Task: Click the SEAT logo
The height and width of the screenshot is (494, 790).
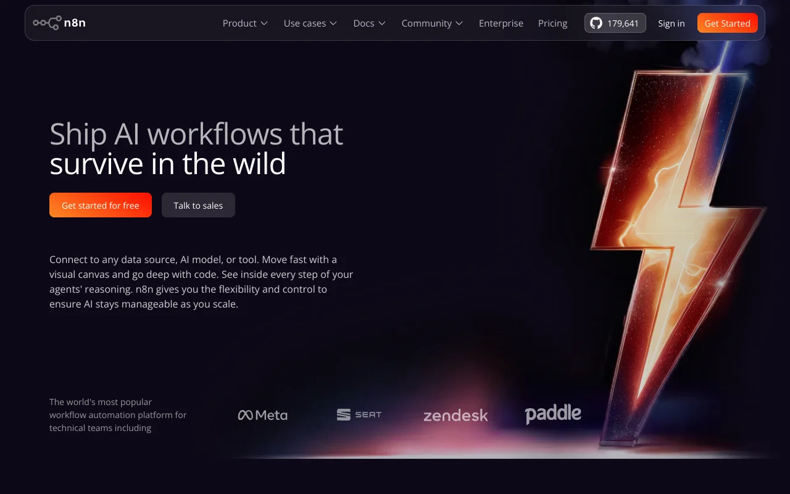Action: pyautogui.click(x=359, y=415)
